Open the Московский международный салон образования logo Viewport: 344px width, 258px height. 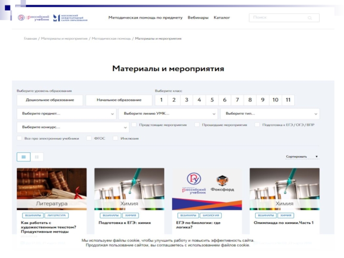70,18
